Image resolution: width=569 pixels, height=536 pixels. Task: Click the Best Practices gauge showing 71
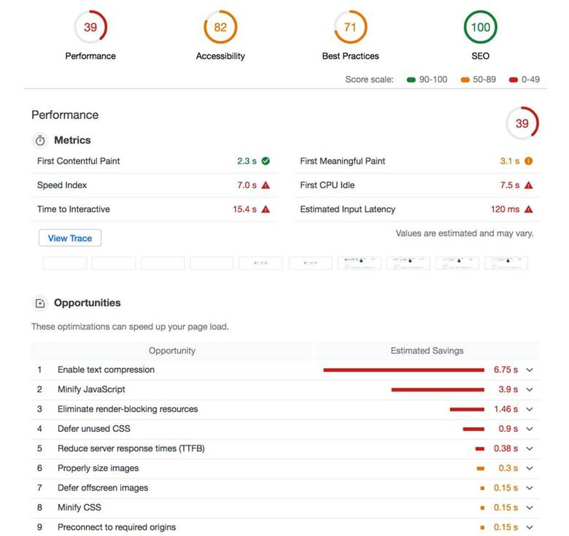click(350, 27)
